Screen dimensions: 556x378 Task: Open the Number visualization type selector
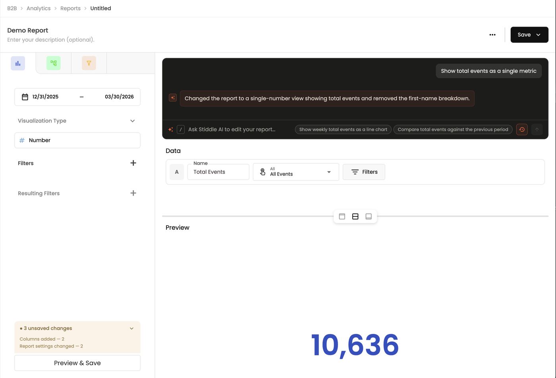[x=77, y=140]
